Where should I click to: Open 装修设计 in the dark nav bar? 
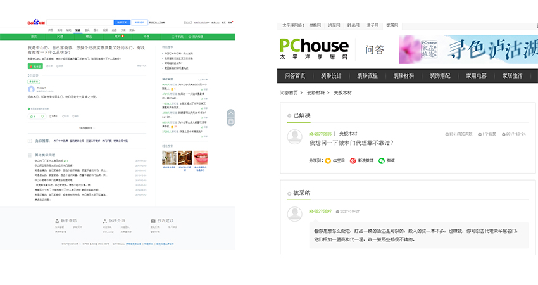[331, 76]
